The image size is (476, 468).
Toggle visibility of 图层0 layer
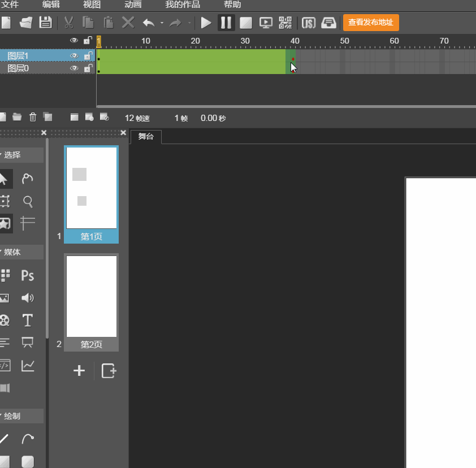(x=73, y=68)
